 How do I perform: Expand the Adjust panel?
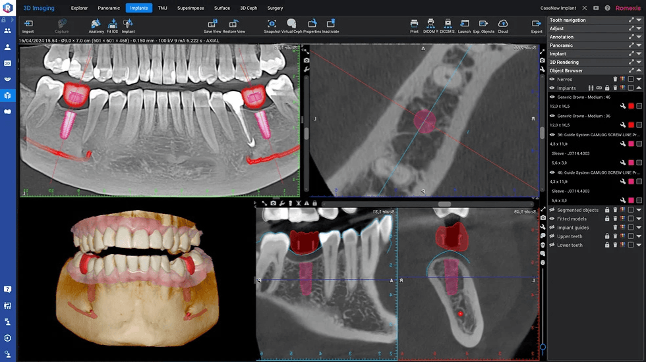tap(639, 28)
